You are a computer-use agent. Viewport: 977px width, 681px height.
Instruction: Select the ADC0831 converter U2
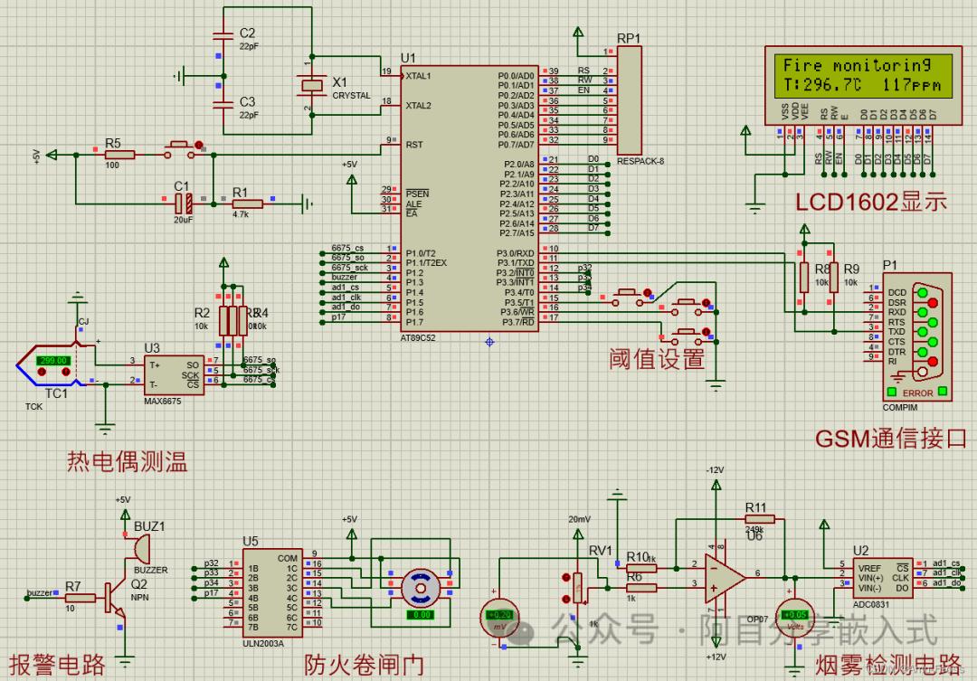pyautogui.click(x=883, y=578)
